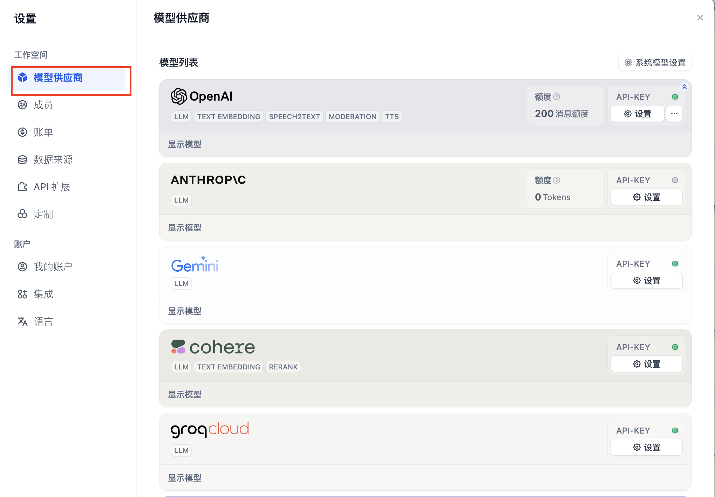Open 数据来源 using the database icon

click(22, 159)
